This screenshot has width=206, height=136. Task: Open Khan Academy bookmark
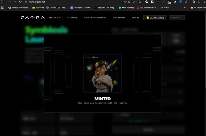tap(127, 8)
